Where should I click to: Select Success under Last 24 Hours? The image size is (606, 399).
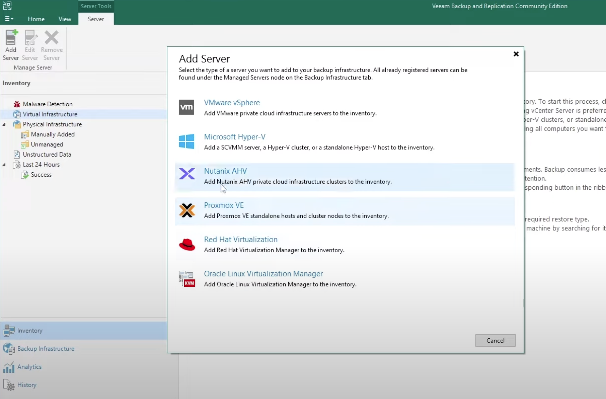41,175
